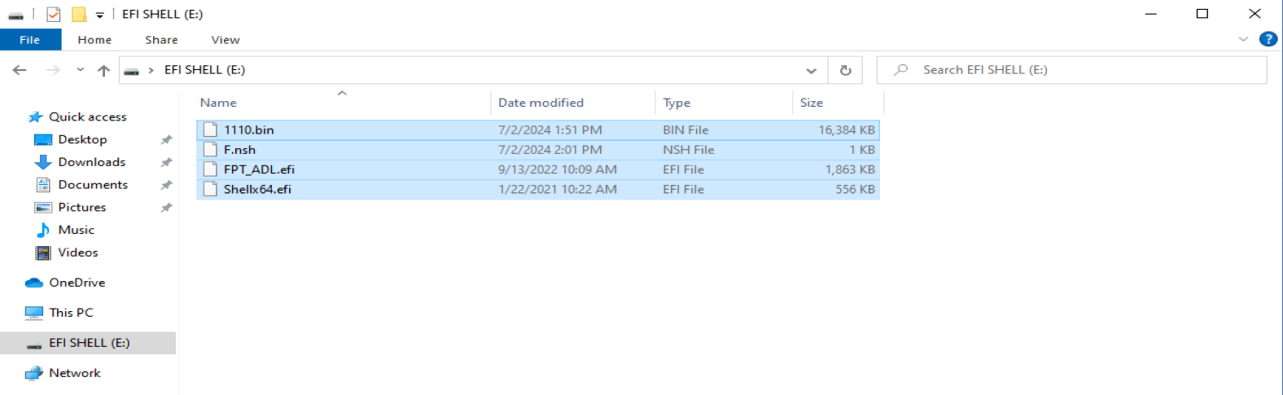Click the F.nsh file icon

pyautogui.click(x=210, y=149)
